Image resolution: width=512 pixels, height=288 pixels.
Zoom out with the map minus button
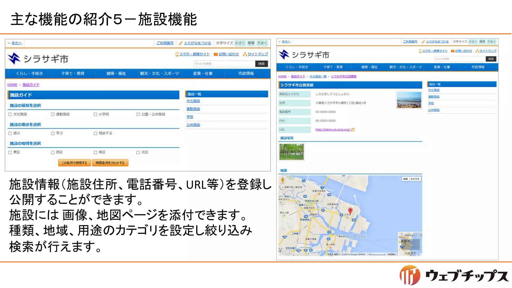click(282, 227)
